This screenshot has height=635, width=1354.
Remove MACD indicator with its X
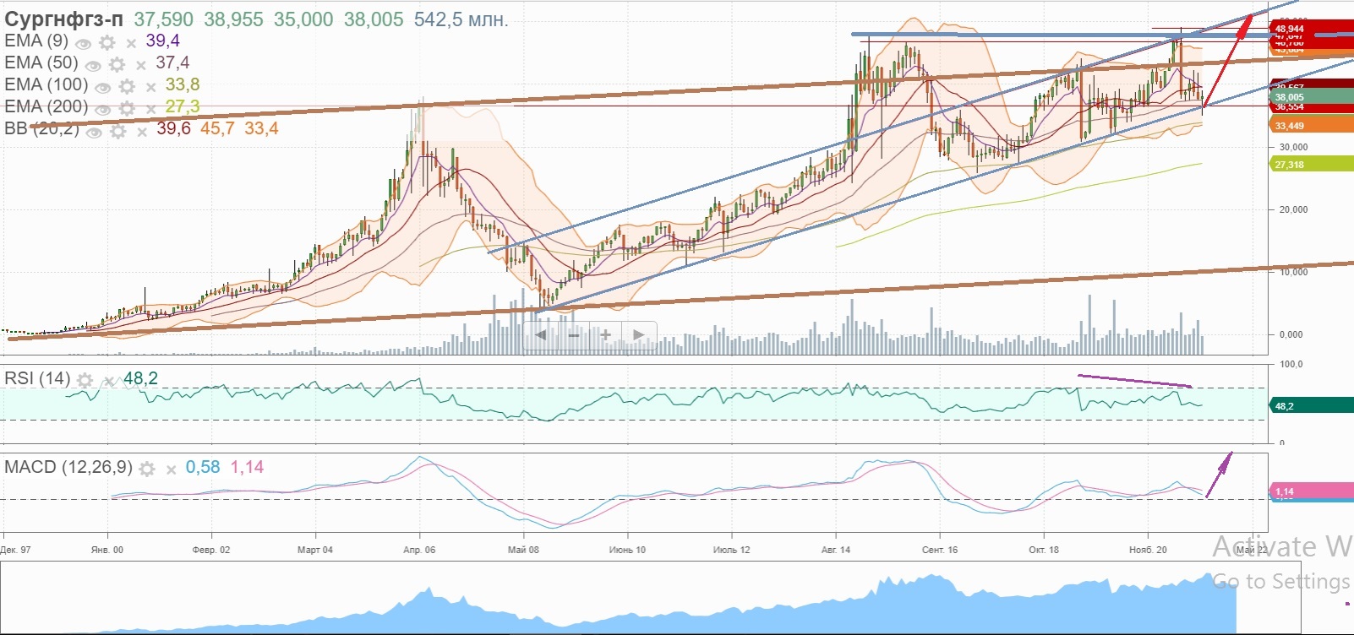(171, 469)
